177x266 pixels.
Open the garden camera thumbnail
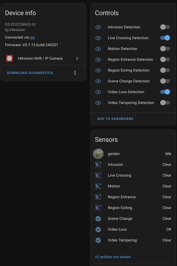click(98, 154)
